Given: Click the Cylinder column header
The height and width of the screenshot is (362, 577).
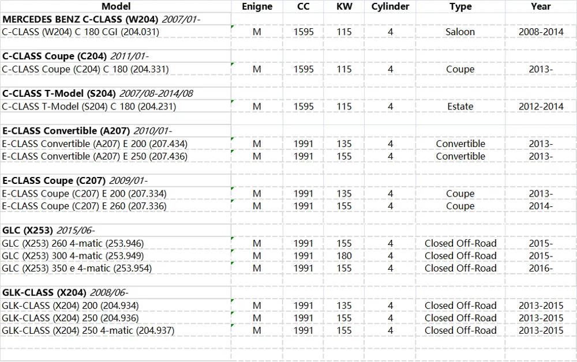Looking at the screenshot, I should coord(390,6).
